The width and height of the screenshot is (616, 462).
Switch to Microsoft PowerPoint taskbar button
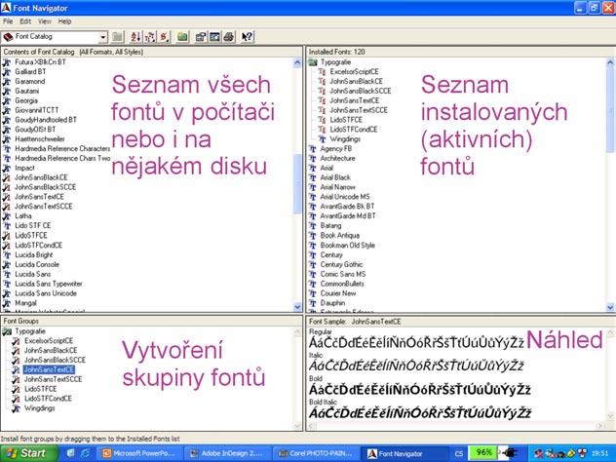(141, 453)
